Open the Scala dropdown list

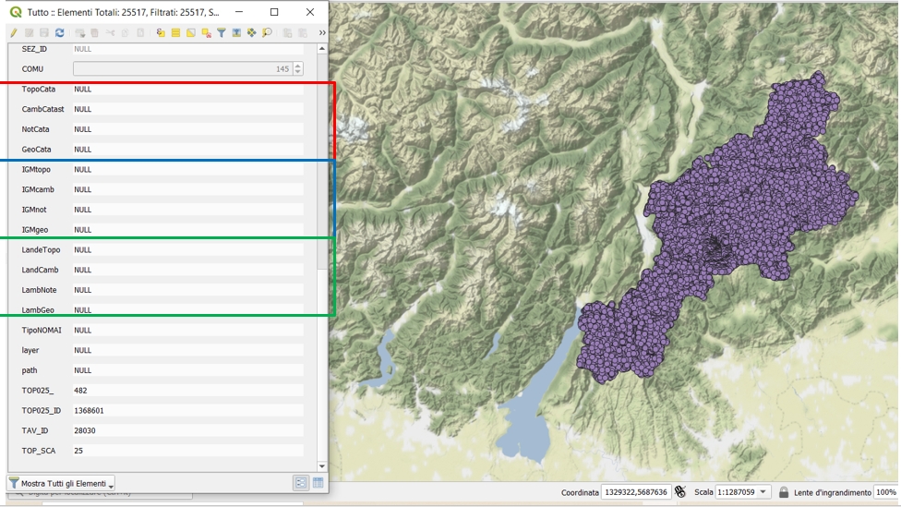click(x=763, y=492)
